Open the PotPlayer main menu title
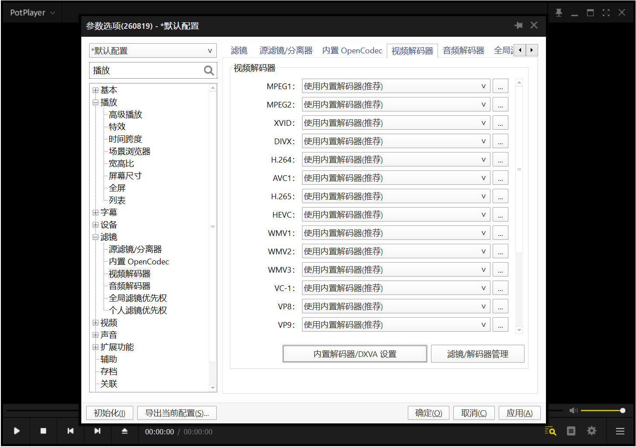636x447 pixels. tap(32, 13)
